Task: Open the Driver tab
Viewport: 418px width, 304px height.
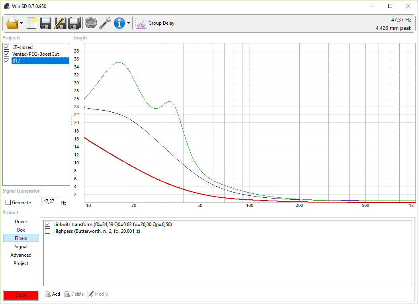Action: tap(21, 221)
